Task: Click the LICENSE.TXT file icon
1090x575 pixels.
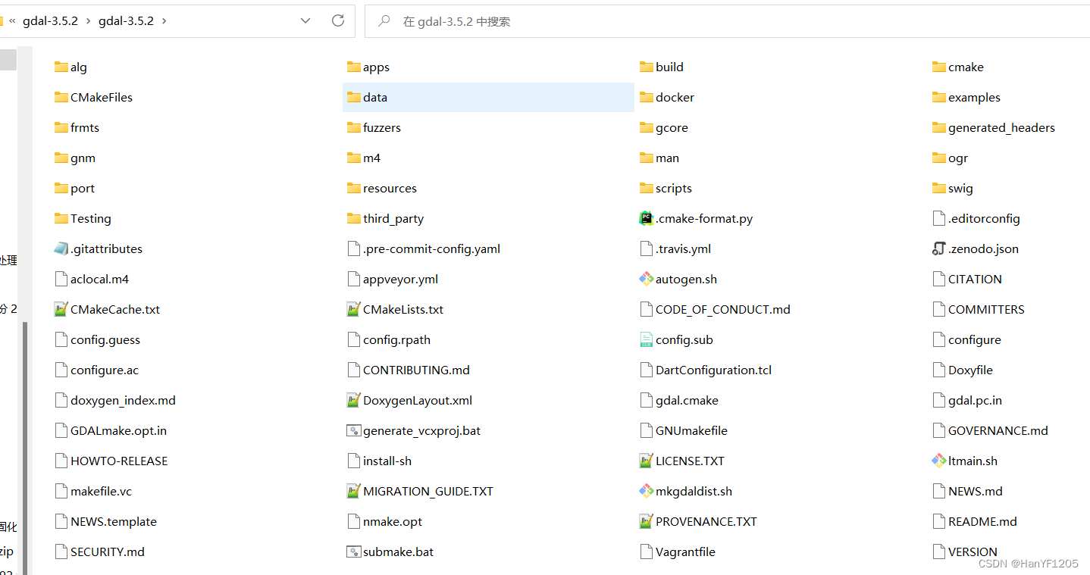Action: tap(647, 461)
